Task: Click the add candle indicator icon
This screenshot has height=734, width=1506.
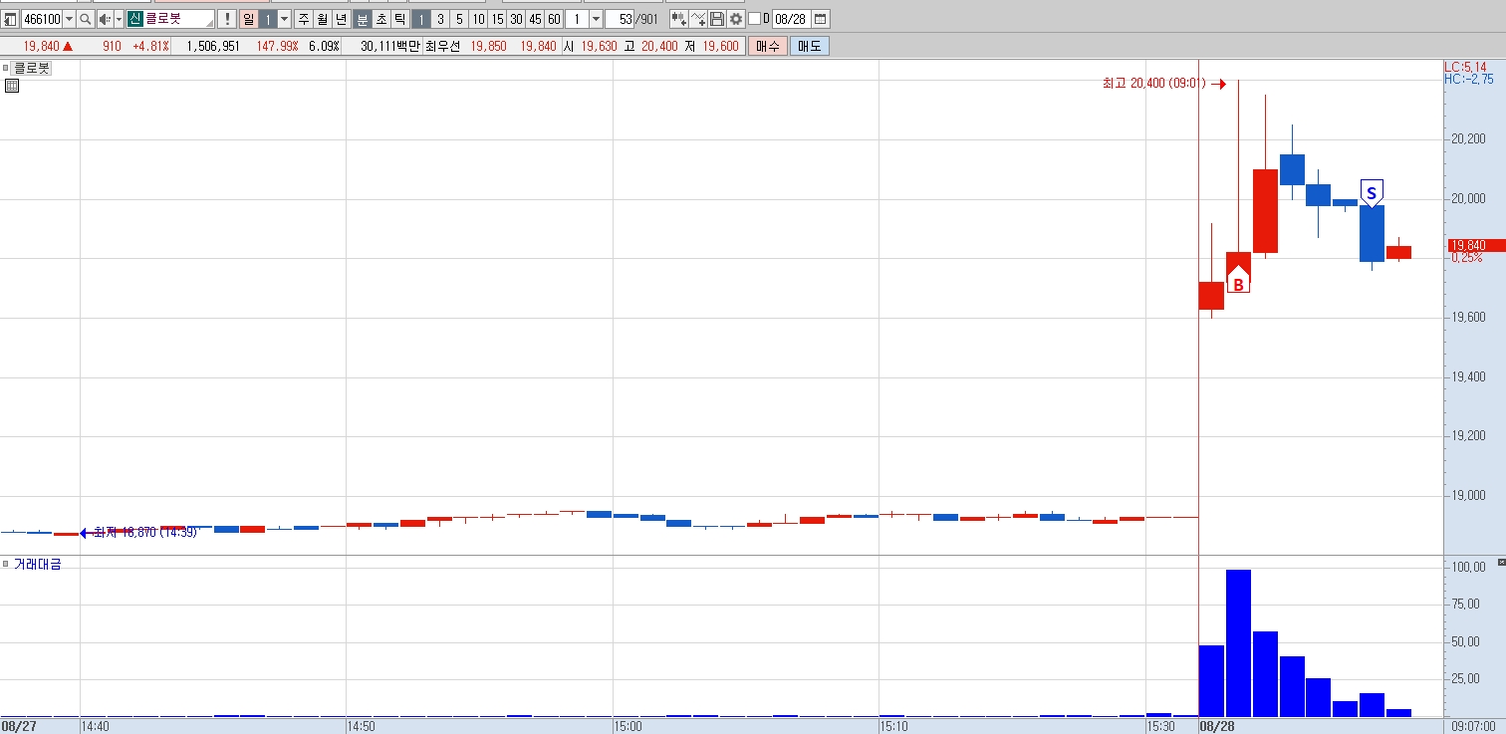Action: coord(678,19)
